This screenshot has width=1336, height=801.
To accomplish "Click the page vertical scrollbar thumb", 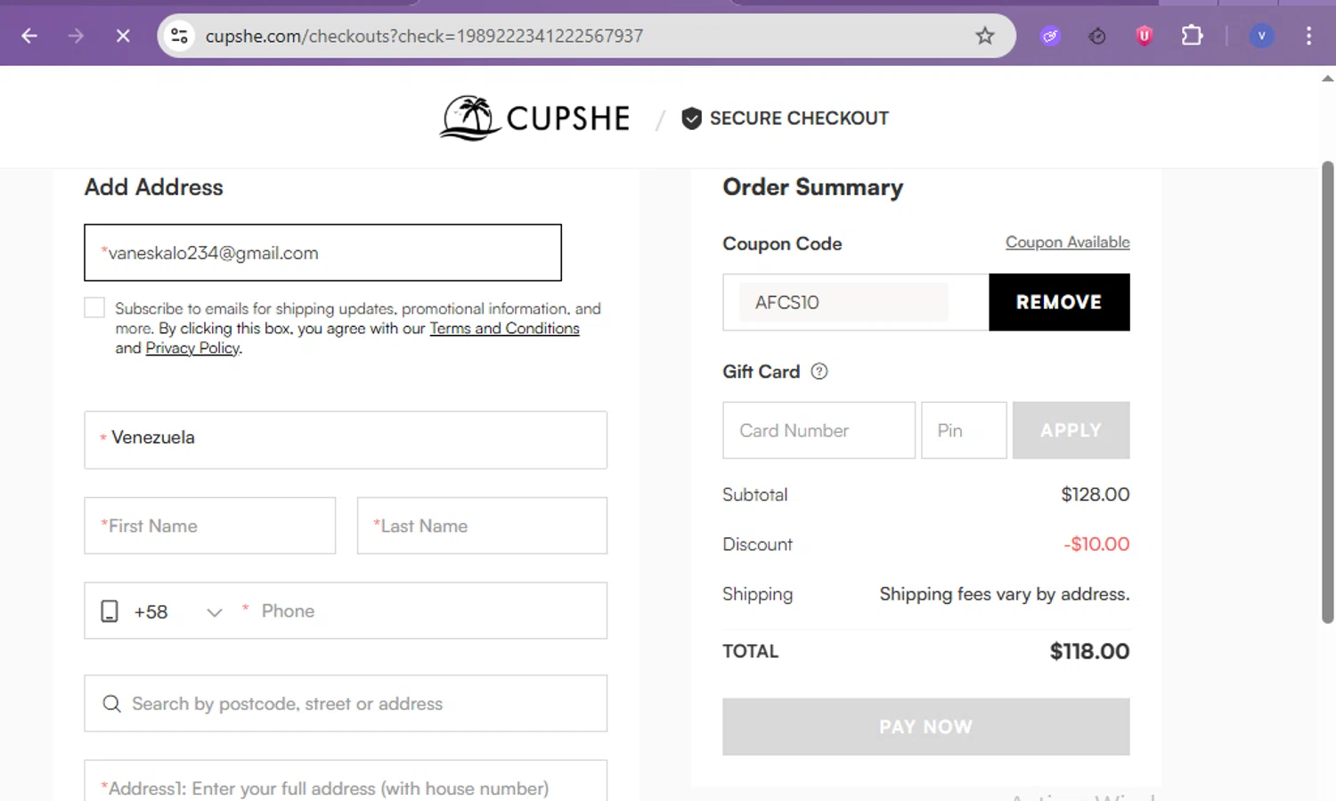I will coord(1327,392).
